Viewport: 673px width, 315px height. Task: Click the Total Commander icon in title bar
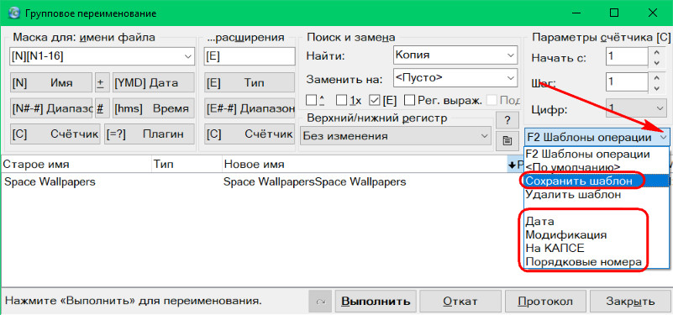click(14, 13)
